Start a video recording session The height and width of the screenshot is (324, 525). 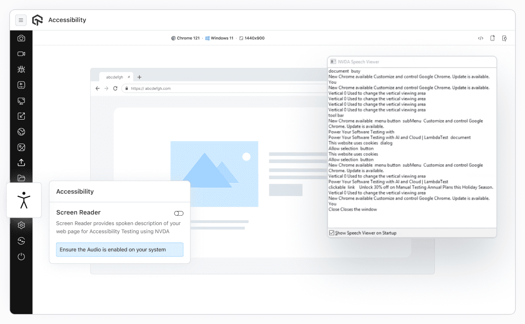pos(21,53)
